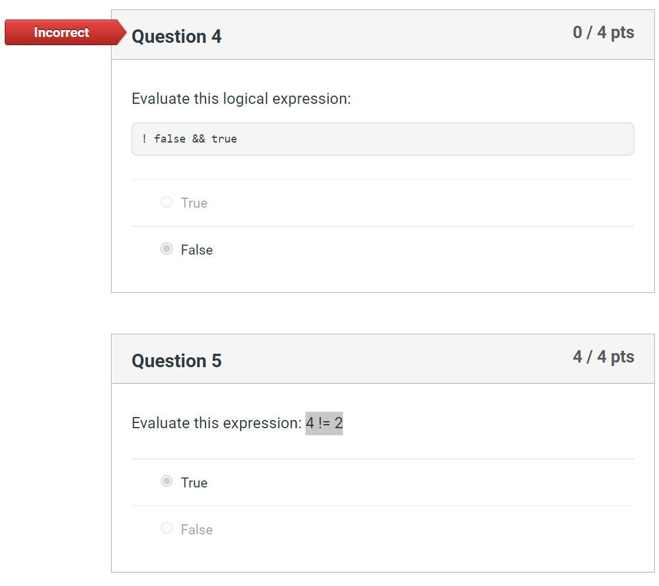Select False for Question 5
The height and width of the screenshot is (586, 659).
pyautogui.click(x=166, y=529)
